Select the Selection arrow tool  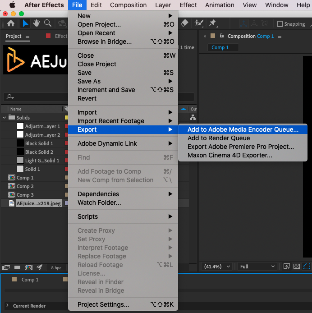25,23
